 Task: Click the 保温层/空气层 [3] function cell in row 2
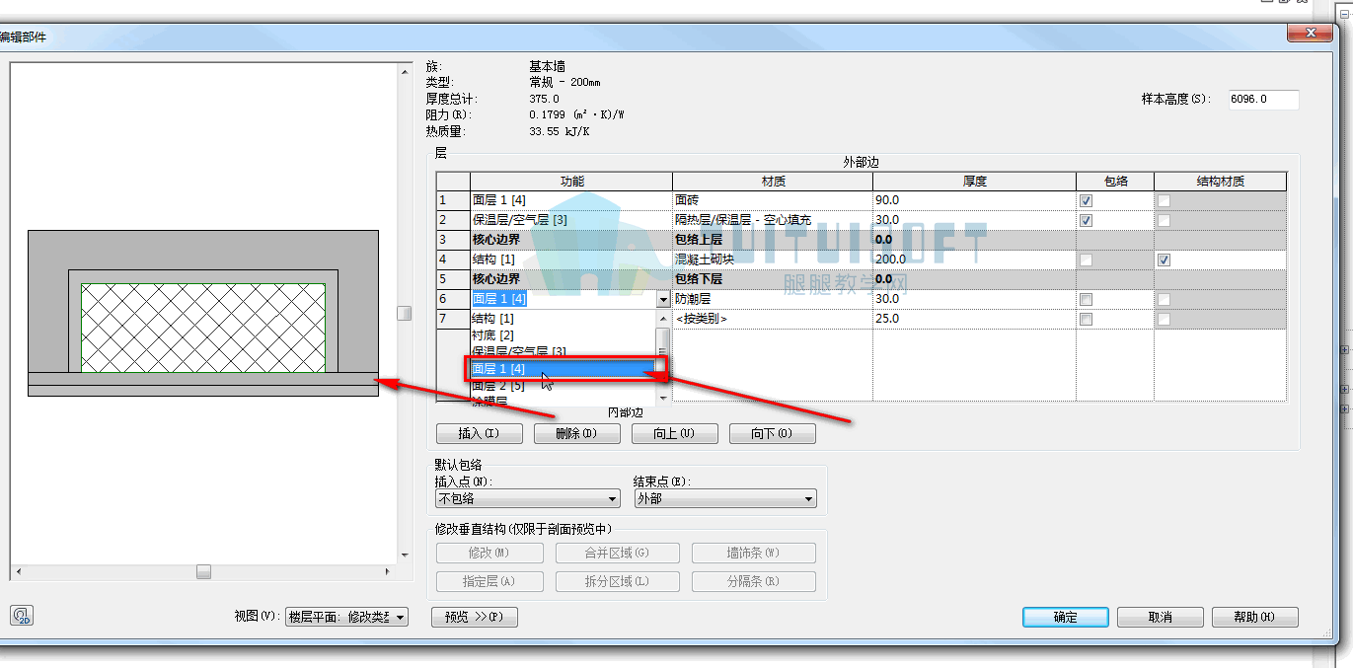tap(570, 220)
